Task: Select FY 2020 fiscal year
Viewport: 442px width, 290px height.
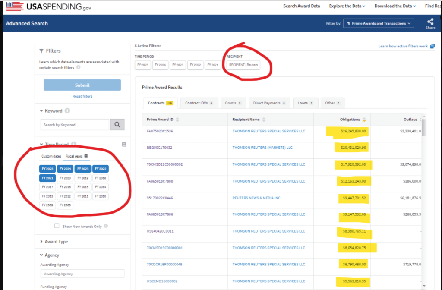Action: (x=65, y=178)
